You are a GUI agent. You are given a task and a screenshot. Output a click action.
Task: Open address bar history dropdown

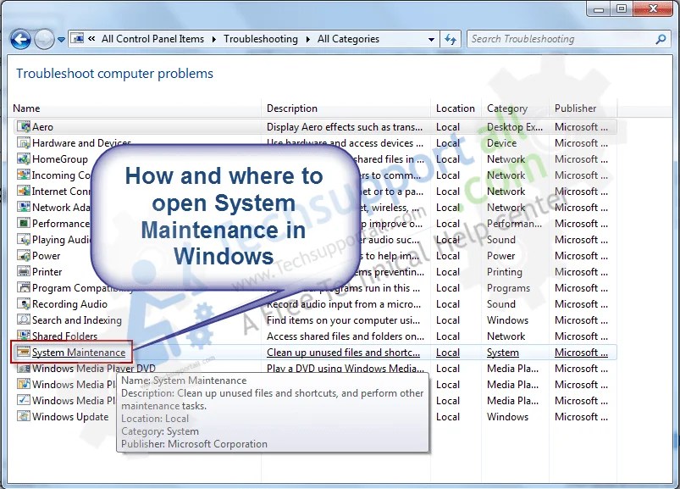[431, 40]
